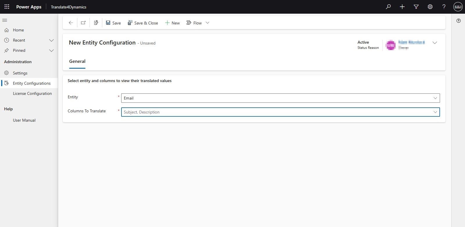Click the Recent clock icon
This screenshot has width=465, height=227.
(7, 40)
